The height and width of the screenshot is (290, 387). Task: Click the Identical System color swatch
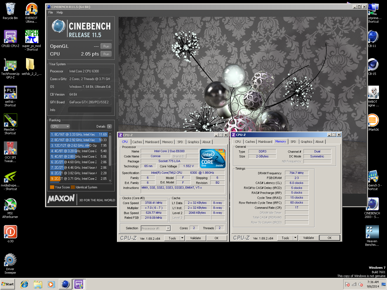(x=73, y=187)
